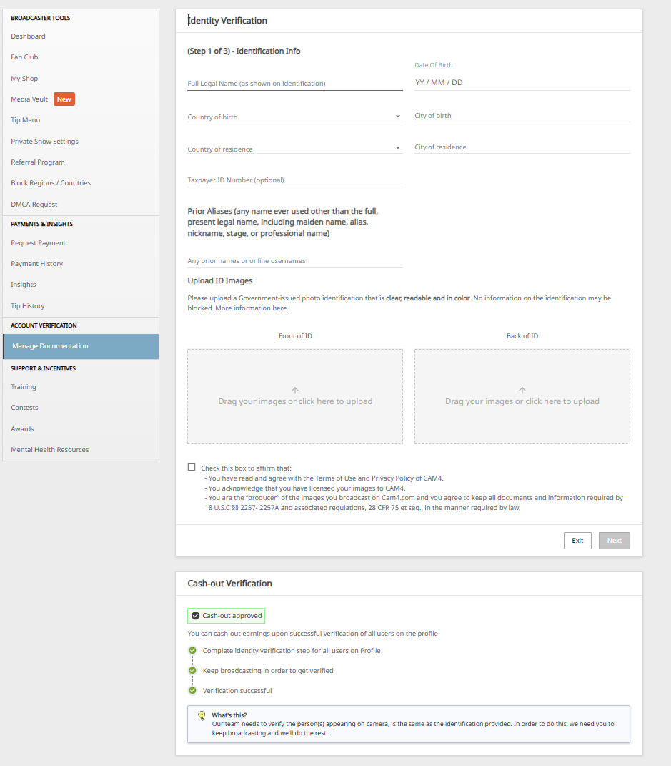Click the Date Of Birth field
The height and width of the screenshot is (766, 671).
coord(522,82)
